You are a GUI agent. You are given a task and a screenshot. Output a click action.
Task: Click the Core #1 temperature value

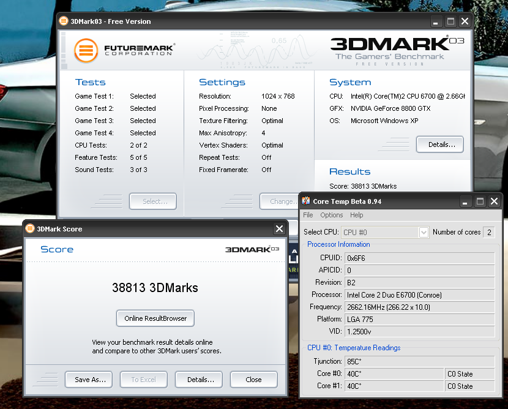click(x=394, y=386)
